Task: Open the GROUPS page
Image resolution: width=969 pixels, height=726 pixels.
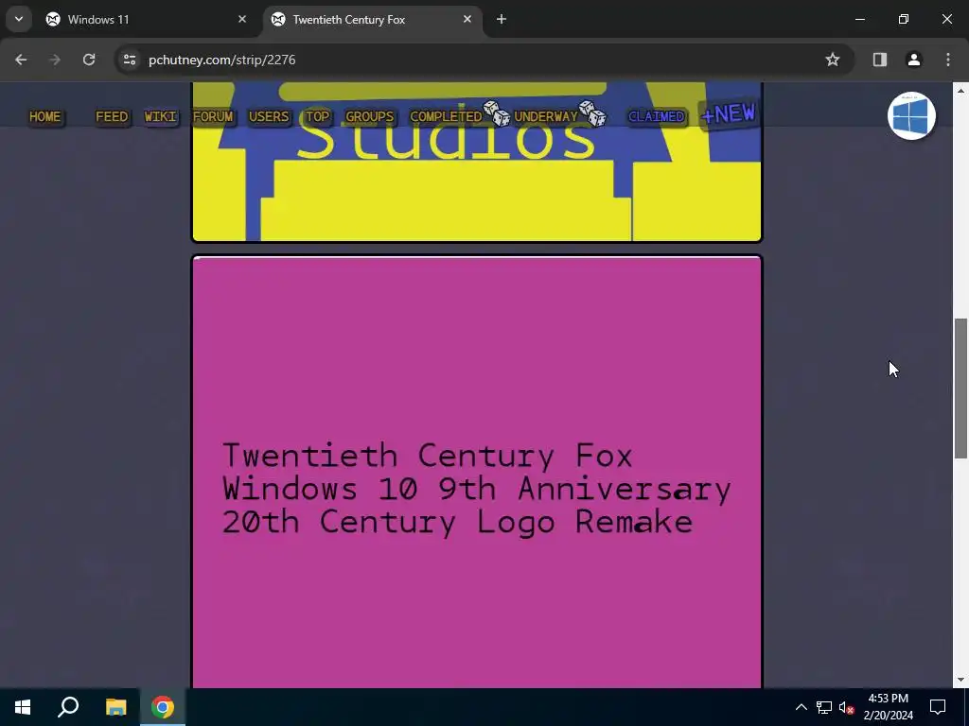Action: [x=370, y=116]
